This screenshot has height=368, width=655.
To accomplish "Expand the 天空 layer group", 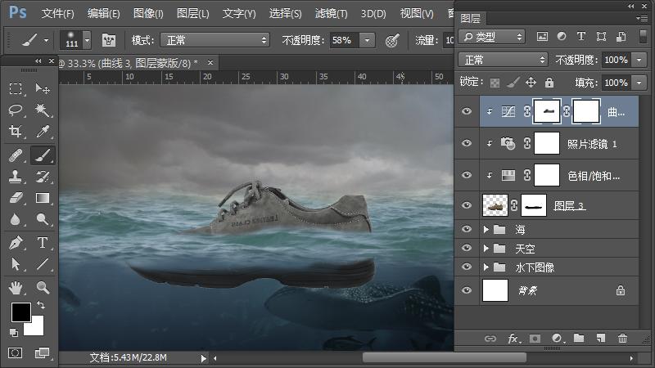I will point(486,249).
